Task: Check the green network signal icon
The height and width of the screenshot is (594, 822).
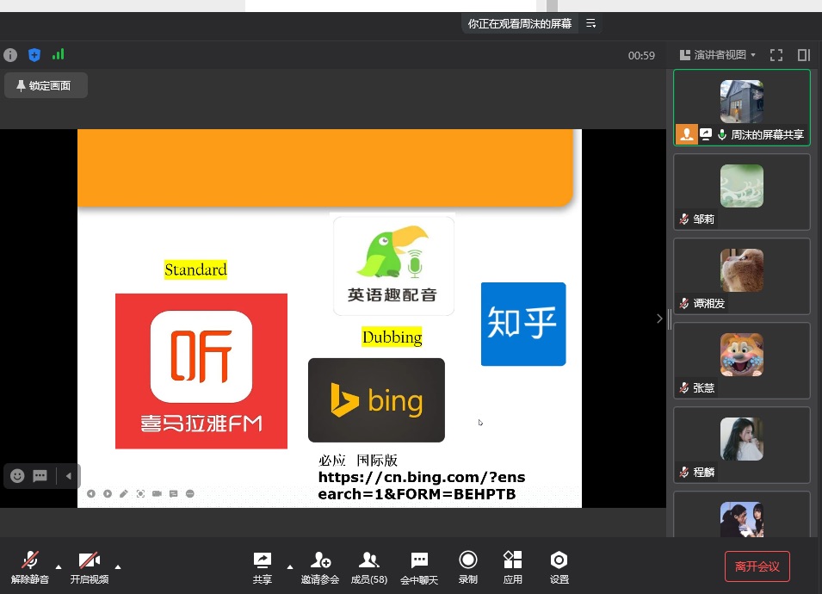Action: click(x=58, y=54)
